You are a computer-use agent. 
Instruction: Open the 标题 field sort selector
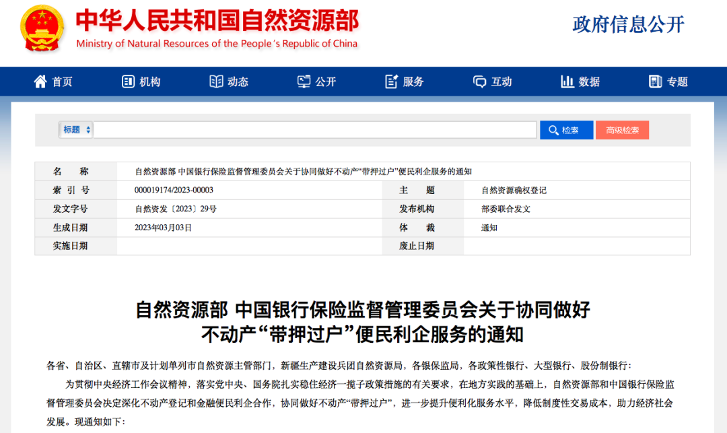pos(74,129)
